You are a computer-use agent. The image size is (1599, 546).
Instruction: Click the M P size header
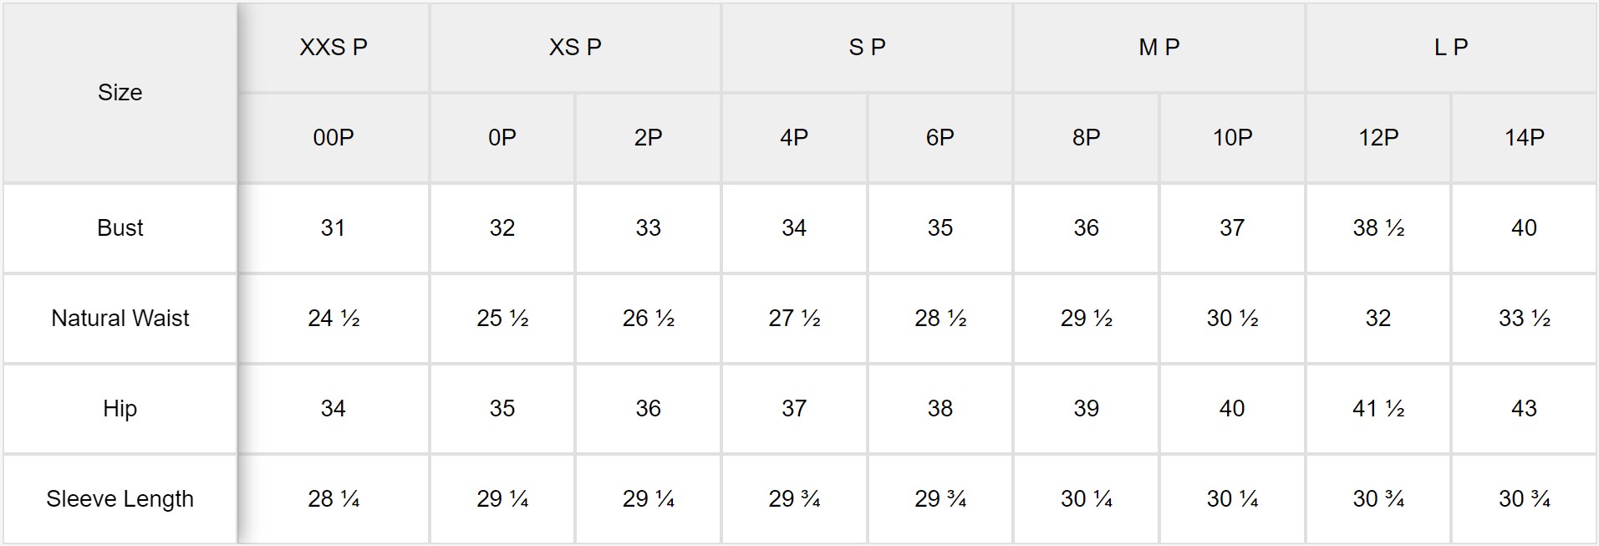pyautogui.click(x=1159, y=48)
